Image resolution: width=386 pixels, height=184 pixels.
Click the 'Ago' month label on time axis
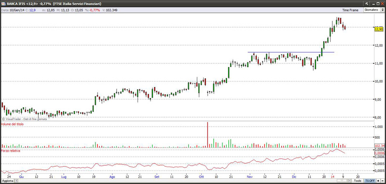112,177
